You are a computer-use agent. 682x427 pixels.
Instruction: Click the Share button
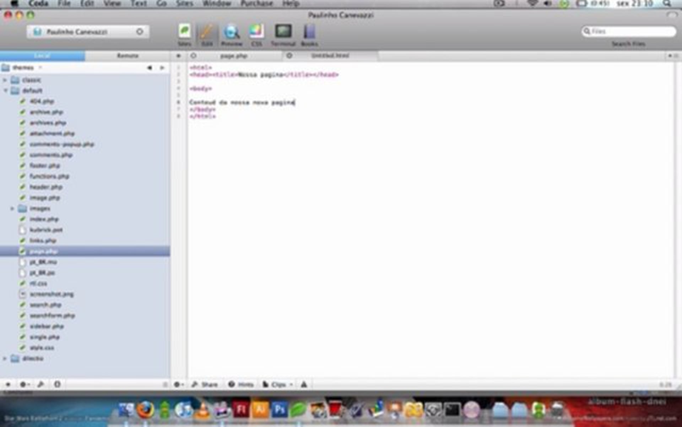pos(205,384)
